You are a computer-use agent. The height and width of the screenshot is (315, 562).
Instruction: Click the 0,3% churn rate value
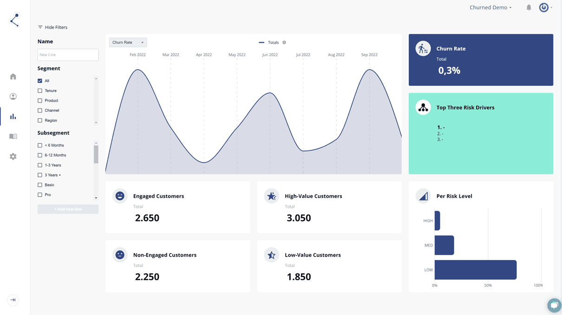pyautogui.click(x=449, y=71)
